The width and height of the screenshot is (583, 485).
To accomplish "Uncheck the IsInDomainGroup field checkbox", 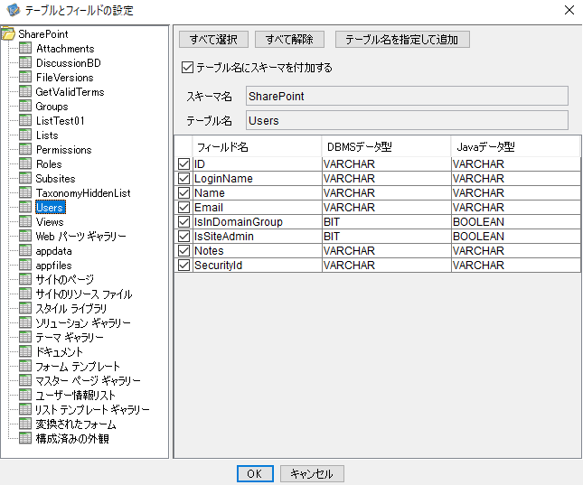I will click(184, 221).
